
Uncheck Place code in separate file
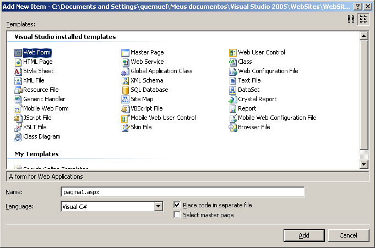[x=177, y=205]
